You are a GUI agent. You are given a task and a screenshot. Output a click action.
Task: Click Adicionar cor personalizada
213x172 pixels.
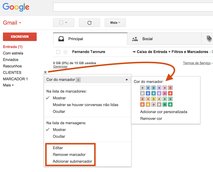[164, 112]
